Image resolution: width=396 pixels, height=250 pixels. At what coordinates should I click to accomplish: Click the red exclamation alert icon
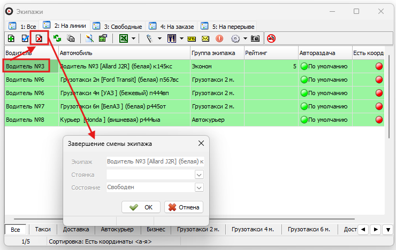[x=219, y=38]
